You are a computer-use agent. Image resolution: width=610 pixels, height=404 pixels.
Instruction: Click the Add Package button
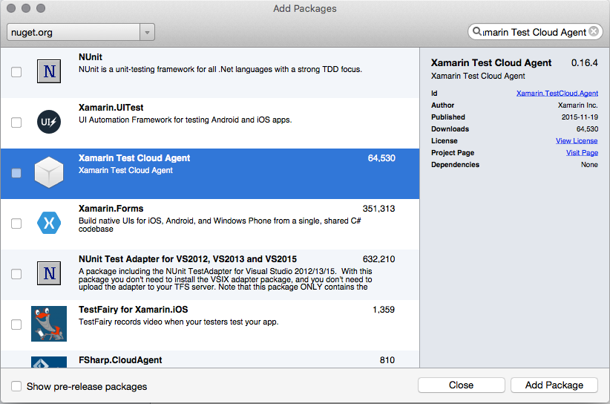pyautogui.click(x=554, y=385)
